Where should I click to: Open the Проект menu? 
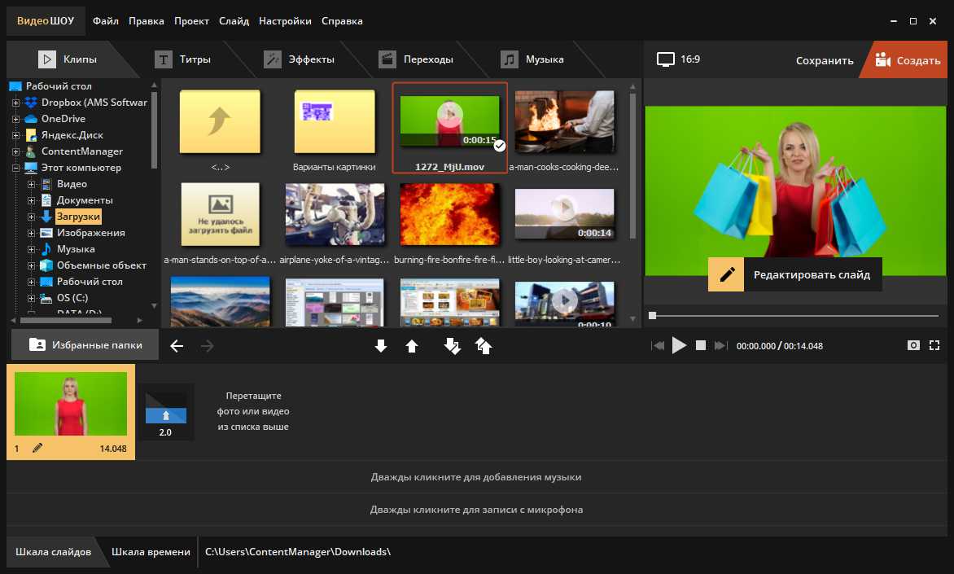[x=191, y=20]
